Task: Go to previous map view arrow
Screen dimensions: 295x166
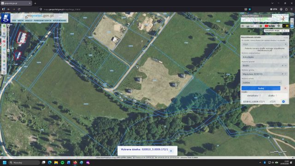Action: [x=4, y=65]
